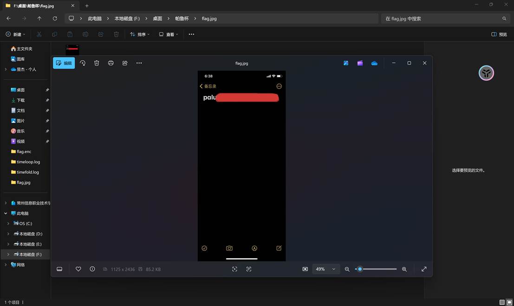514x306 pixels.
Task: Click the search box for flag.jpg
Action: tap(443, 18)
